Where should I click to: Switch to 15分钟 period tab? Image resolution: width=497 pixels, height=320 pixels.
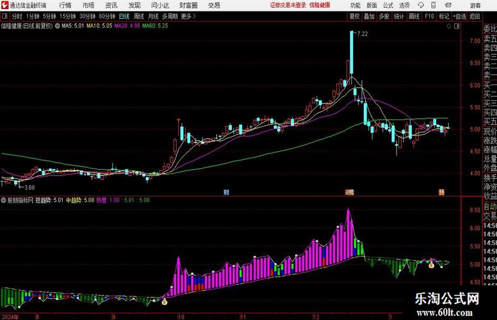(x=68, y=16)
